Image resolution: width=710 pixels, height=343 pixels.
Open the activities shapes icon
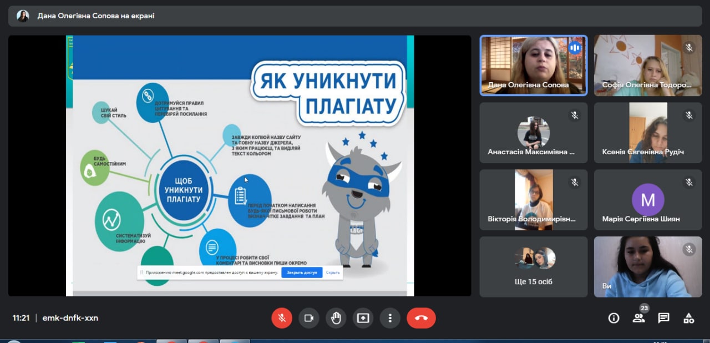[x=688, y=318]
